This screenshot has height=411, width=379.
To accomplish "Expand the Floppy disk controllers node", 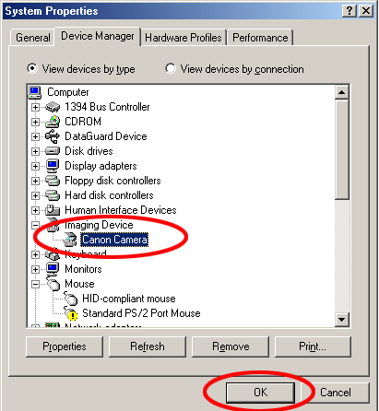I will click(35, 181).
